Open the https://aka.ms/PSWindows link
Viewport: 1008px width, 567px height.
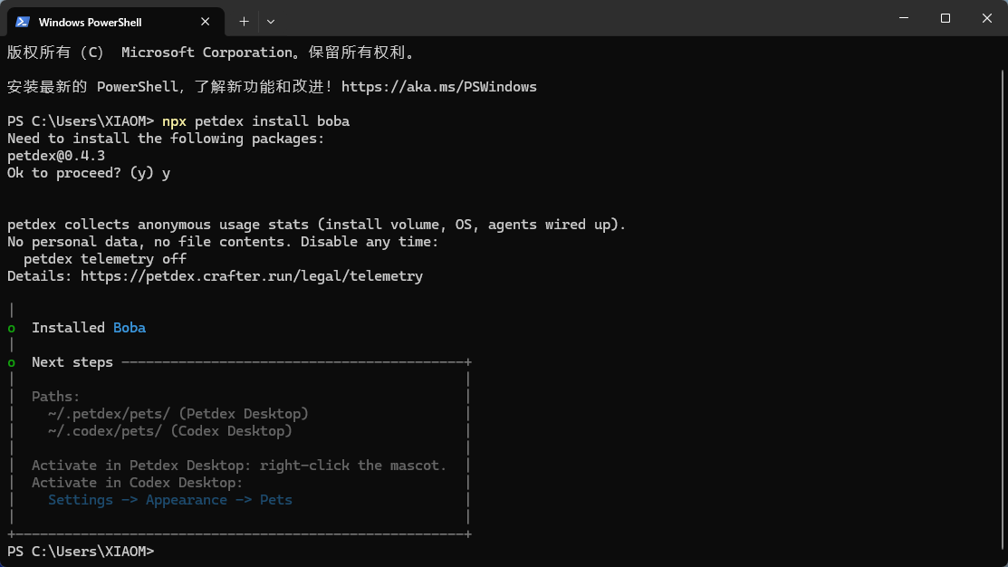point(439,87)
